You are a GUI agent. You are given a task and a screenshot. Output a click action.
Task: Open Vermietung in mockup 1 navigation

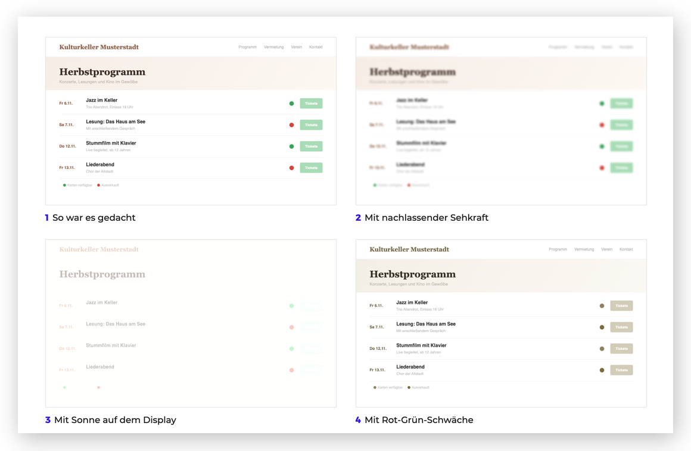(x=273, y=47)
